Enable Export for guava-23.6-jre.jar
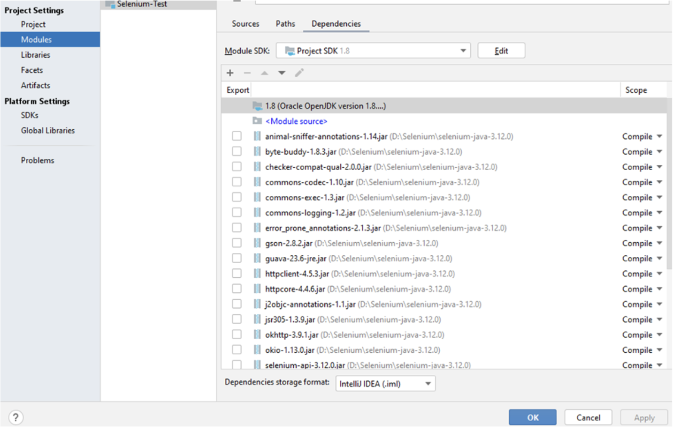Screen dimensions: 673x431 pyautogui.click(x=237, y=258)
